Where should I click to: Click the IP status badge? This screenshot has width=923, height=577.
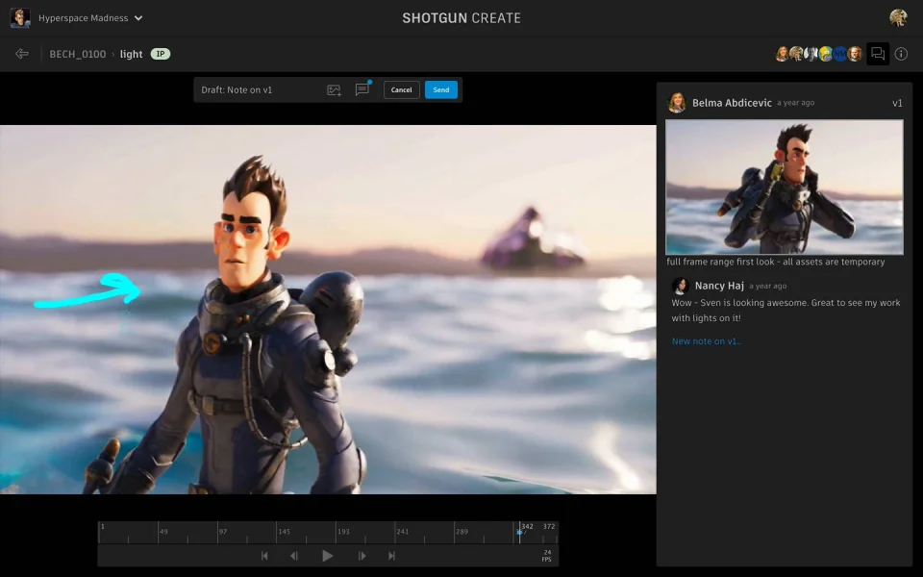pos(161,54)
